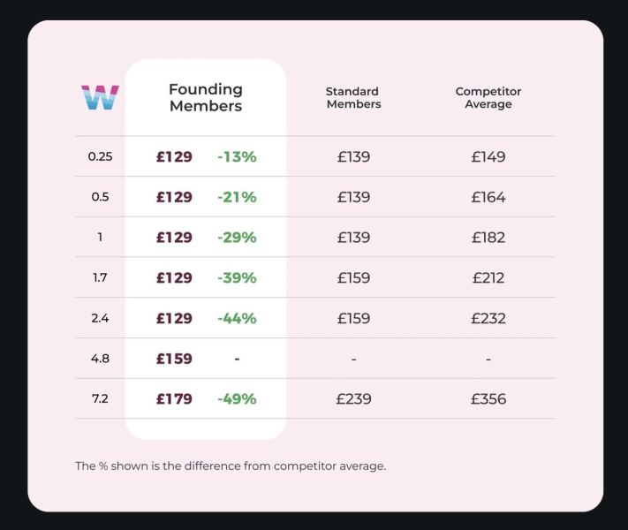The width and height of the screenshot is (628, 530).
Task: Click the Competitor Average column header
Action: click(488, 97)
